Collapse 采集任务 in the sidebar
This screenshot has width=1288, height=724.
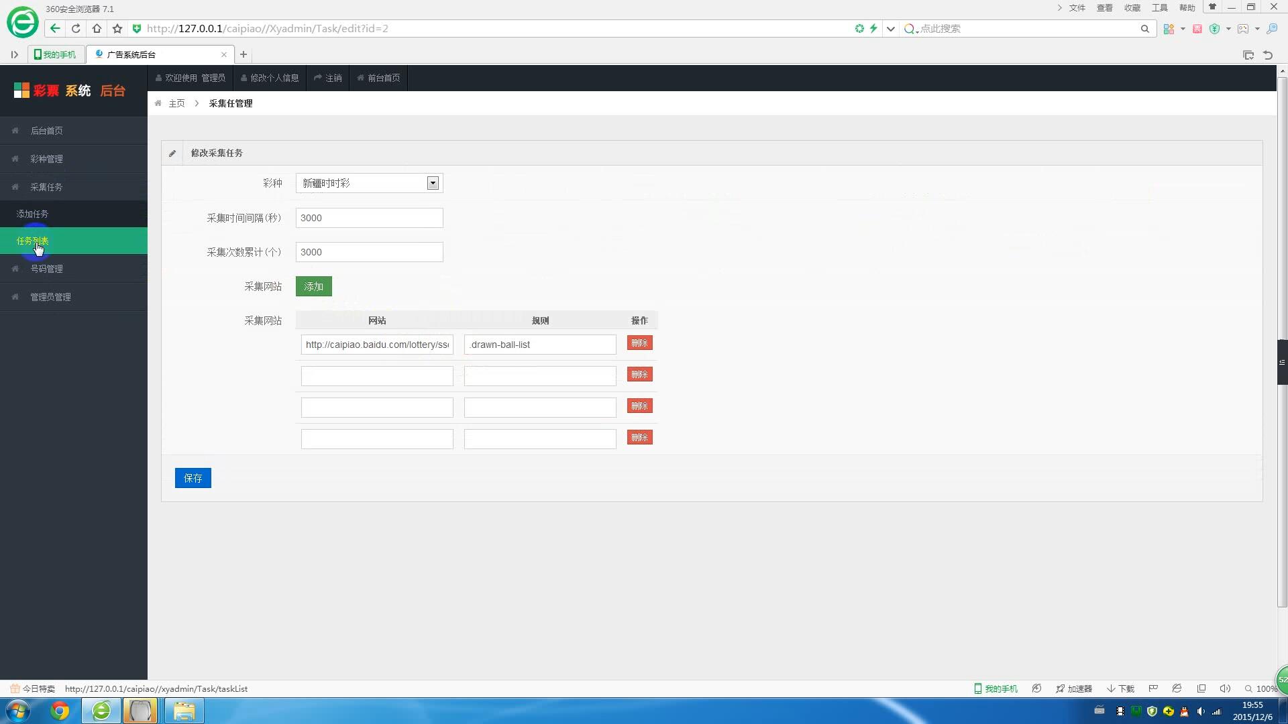pos(74,187)
